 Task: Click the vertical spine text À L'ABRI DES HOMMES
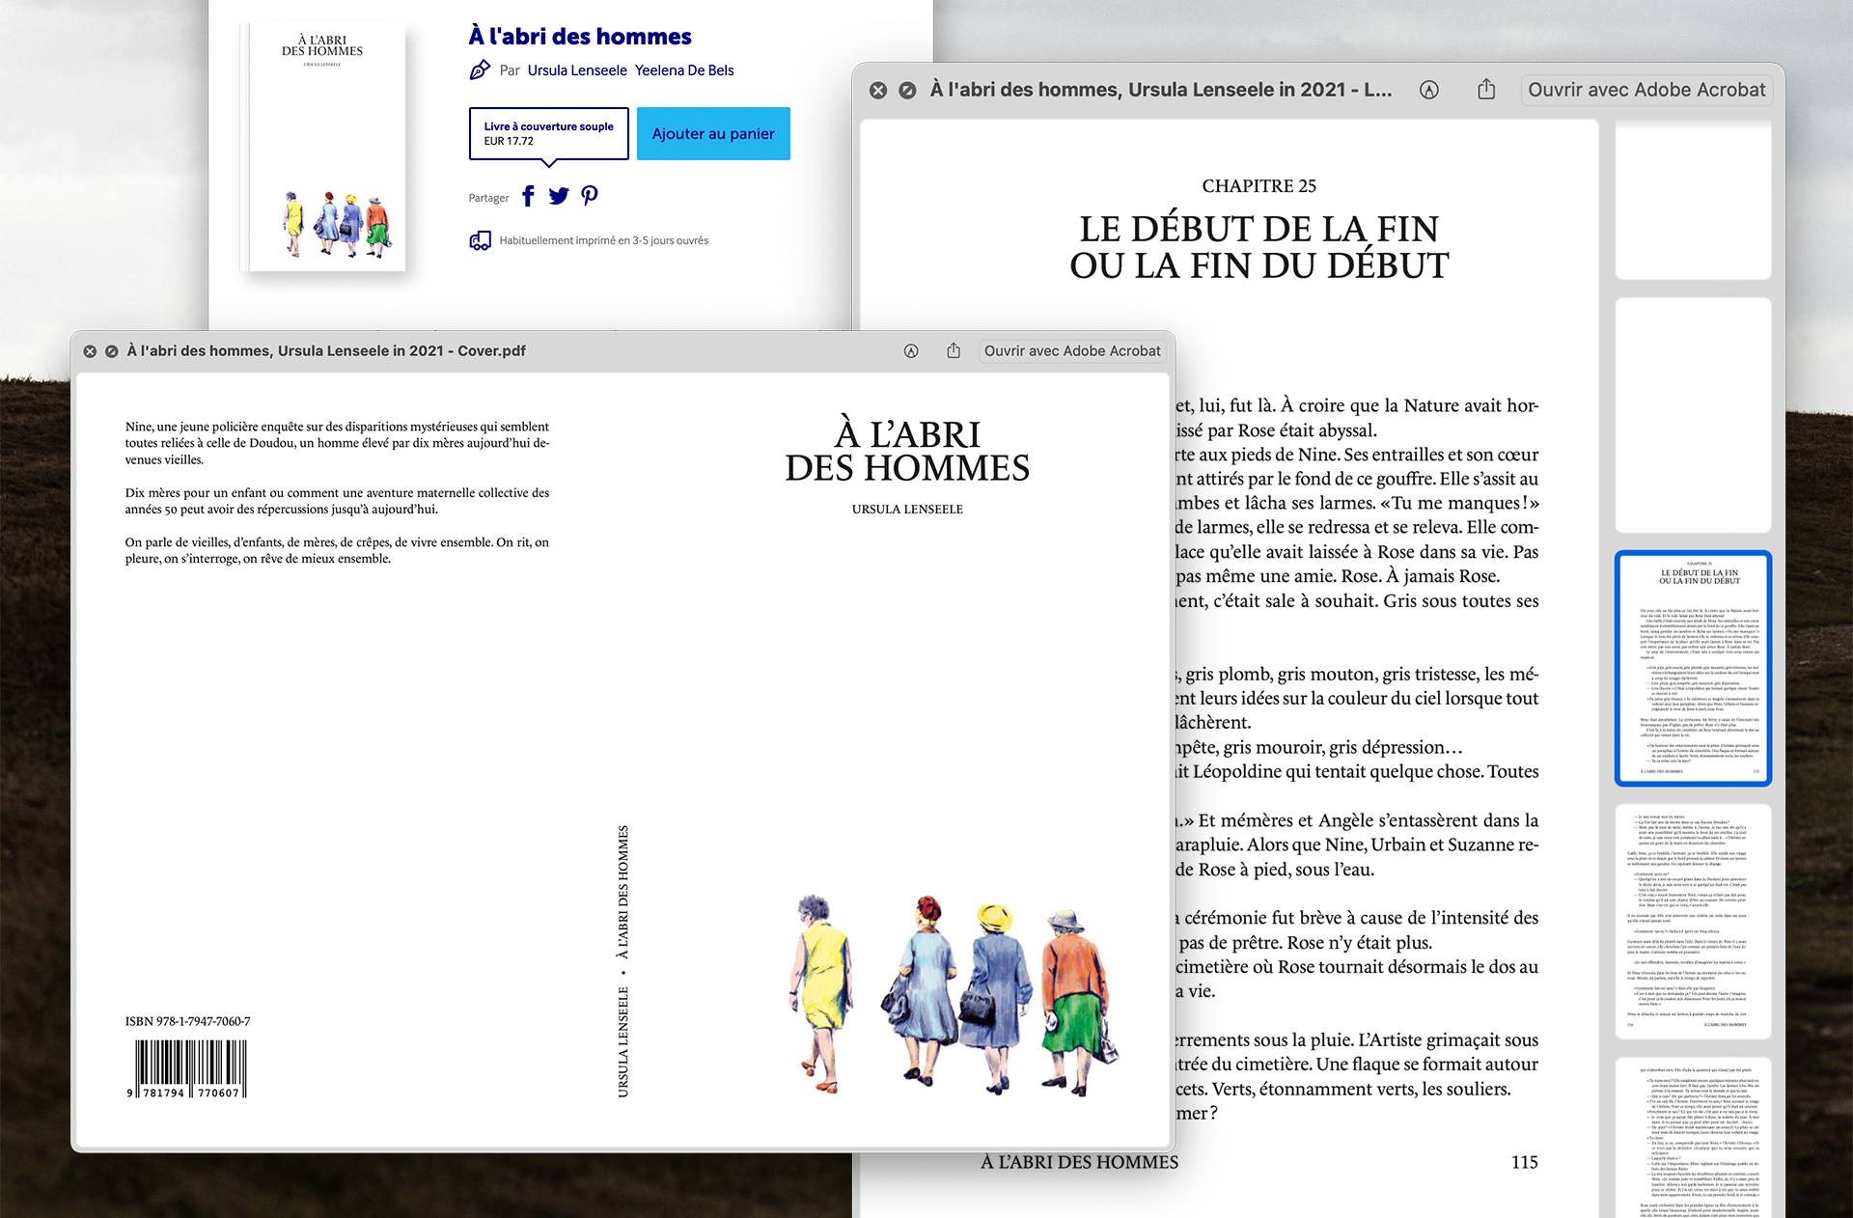[622, 892]
